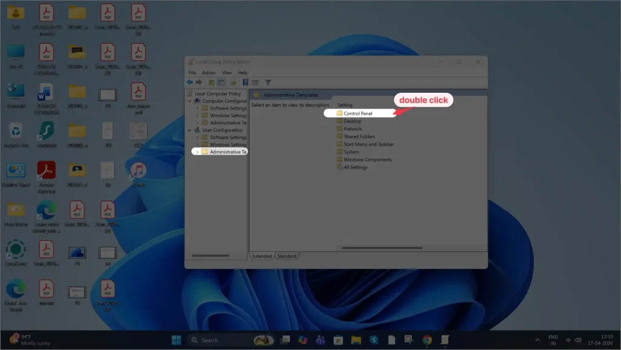Open Microsoft Store from the taskbar
621x350 pixels.
click(338, 340)
